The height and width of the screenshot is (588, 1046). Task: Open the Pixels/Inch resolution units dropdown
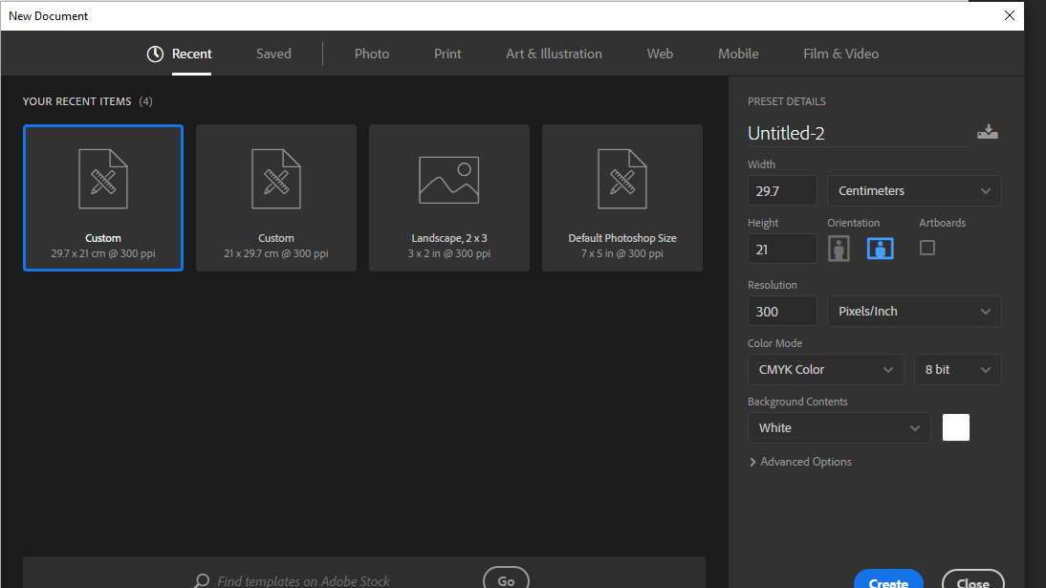point(914,311)
